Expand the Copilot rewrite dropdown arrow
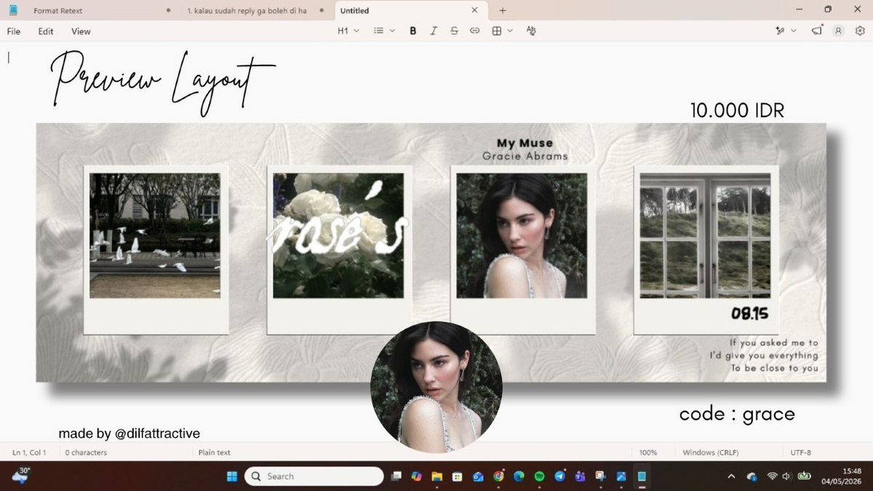Screen dimensions: 873x491 [x=794, y=31]
